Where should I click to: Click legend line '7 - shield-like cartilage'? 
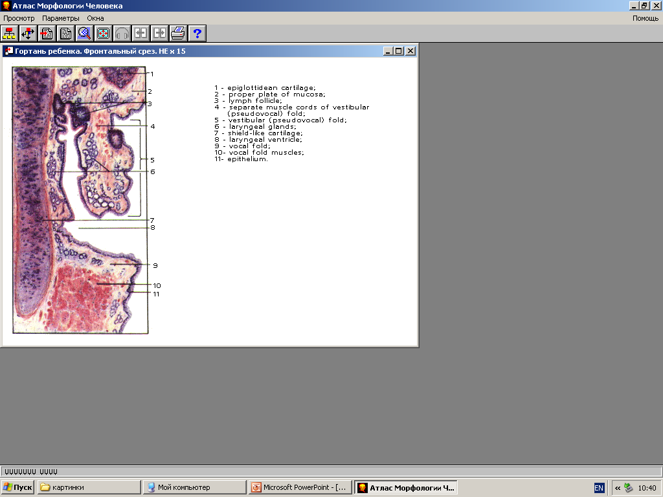258,133
